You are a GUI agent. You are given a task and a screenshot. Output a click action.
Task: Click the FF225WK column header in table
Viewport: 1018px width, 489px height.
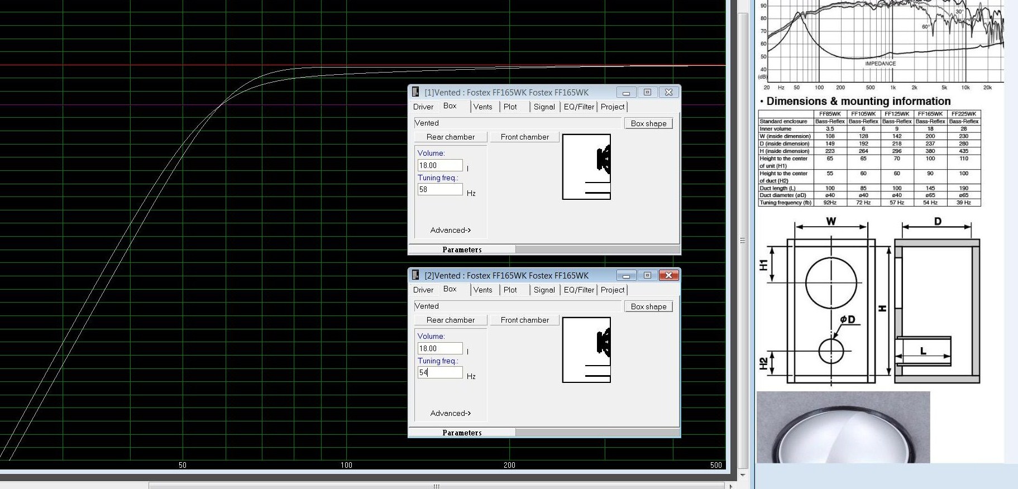pyautogui.click(x=964, y=114)
